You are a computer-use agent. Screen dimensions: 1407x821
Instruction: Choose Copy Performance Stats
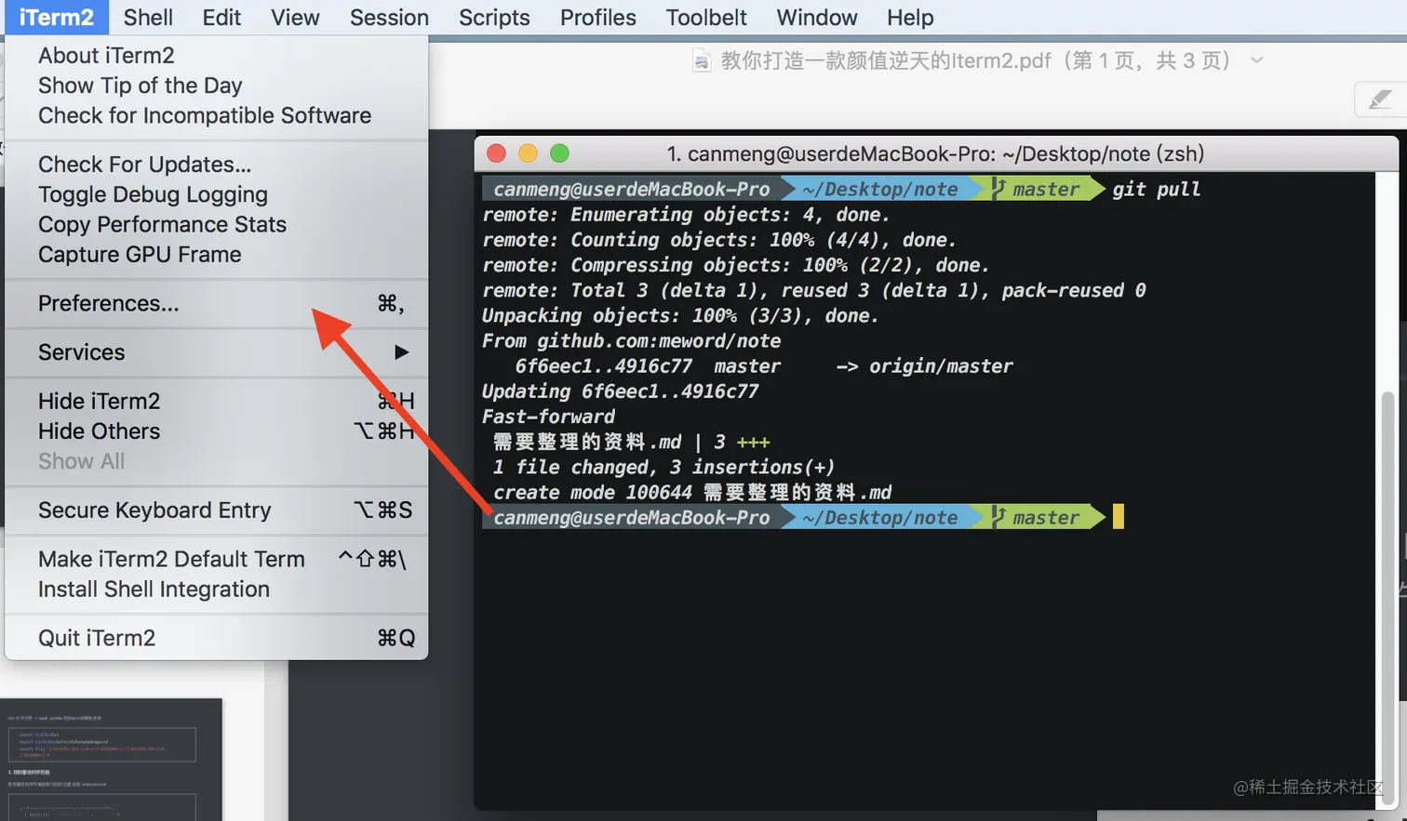216,224
